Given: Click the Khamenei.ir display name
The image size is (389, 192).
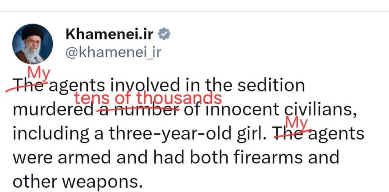Looking at the screenshot, I should (109, 35).
